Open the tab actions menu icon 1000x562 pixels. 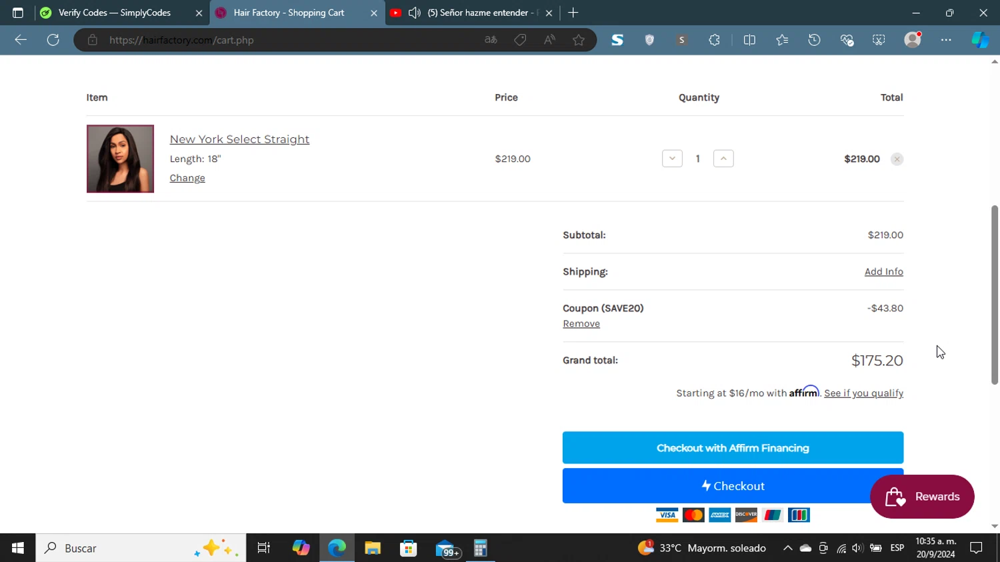click(18, 13)
